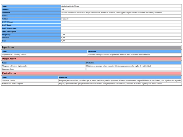Viewport: 183px width, 137px height.
Task: Select the 'UOW Description' label
Action: click(9, 31)
